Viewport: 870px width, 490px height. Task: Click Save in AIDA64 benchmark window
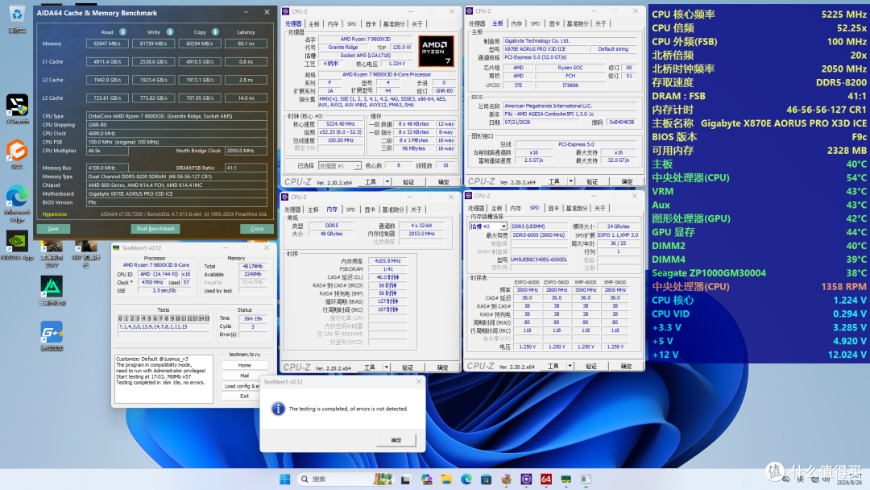(53, 229)
